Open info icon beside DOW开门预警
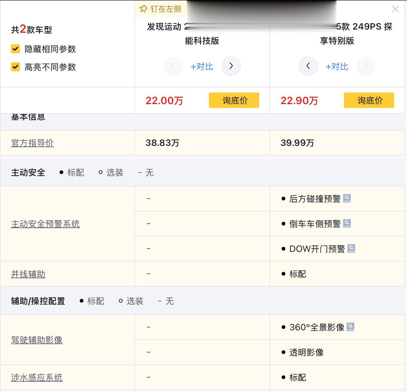 click(351, 248)
